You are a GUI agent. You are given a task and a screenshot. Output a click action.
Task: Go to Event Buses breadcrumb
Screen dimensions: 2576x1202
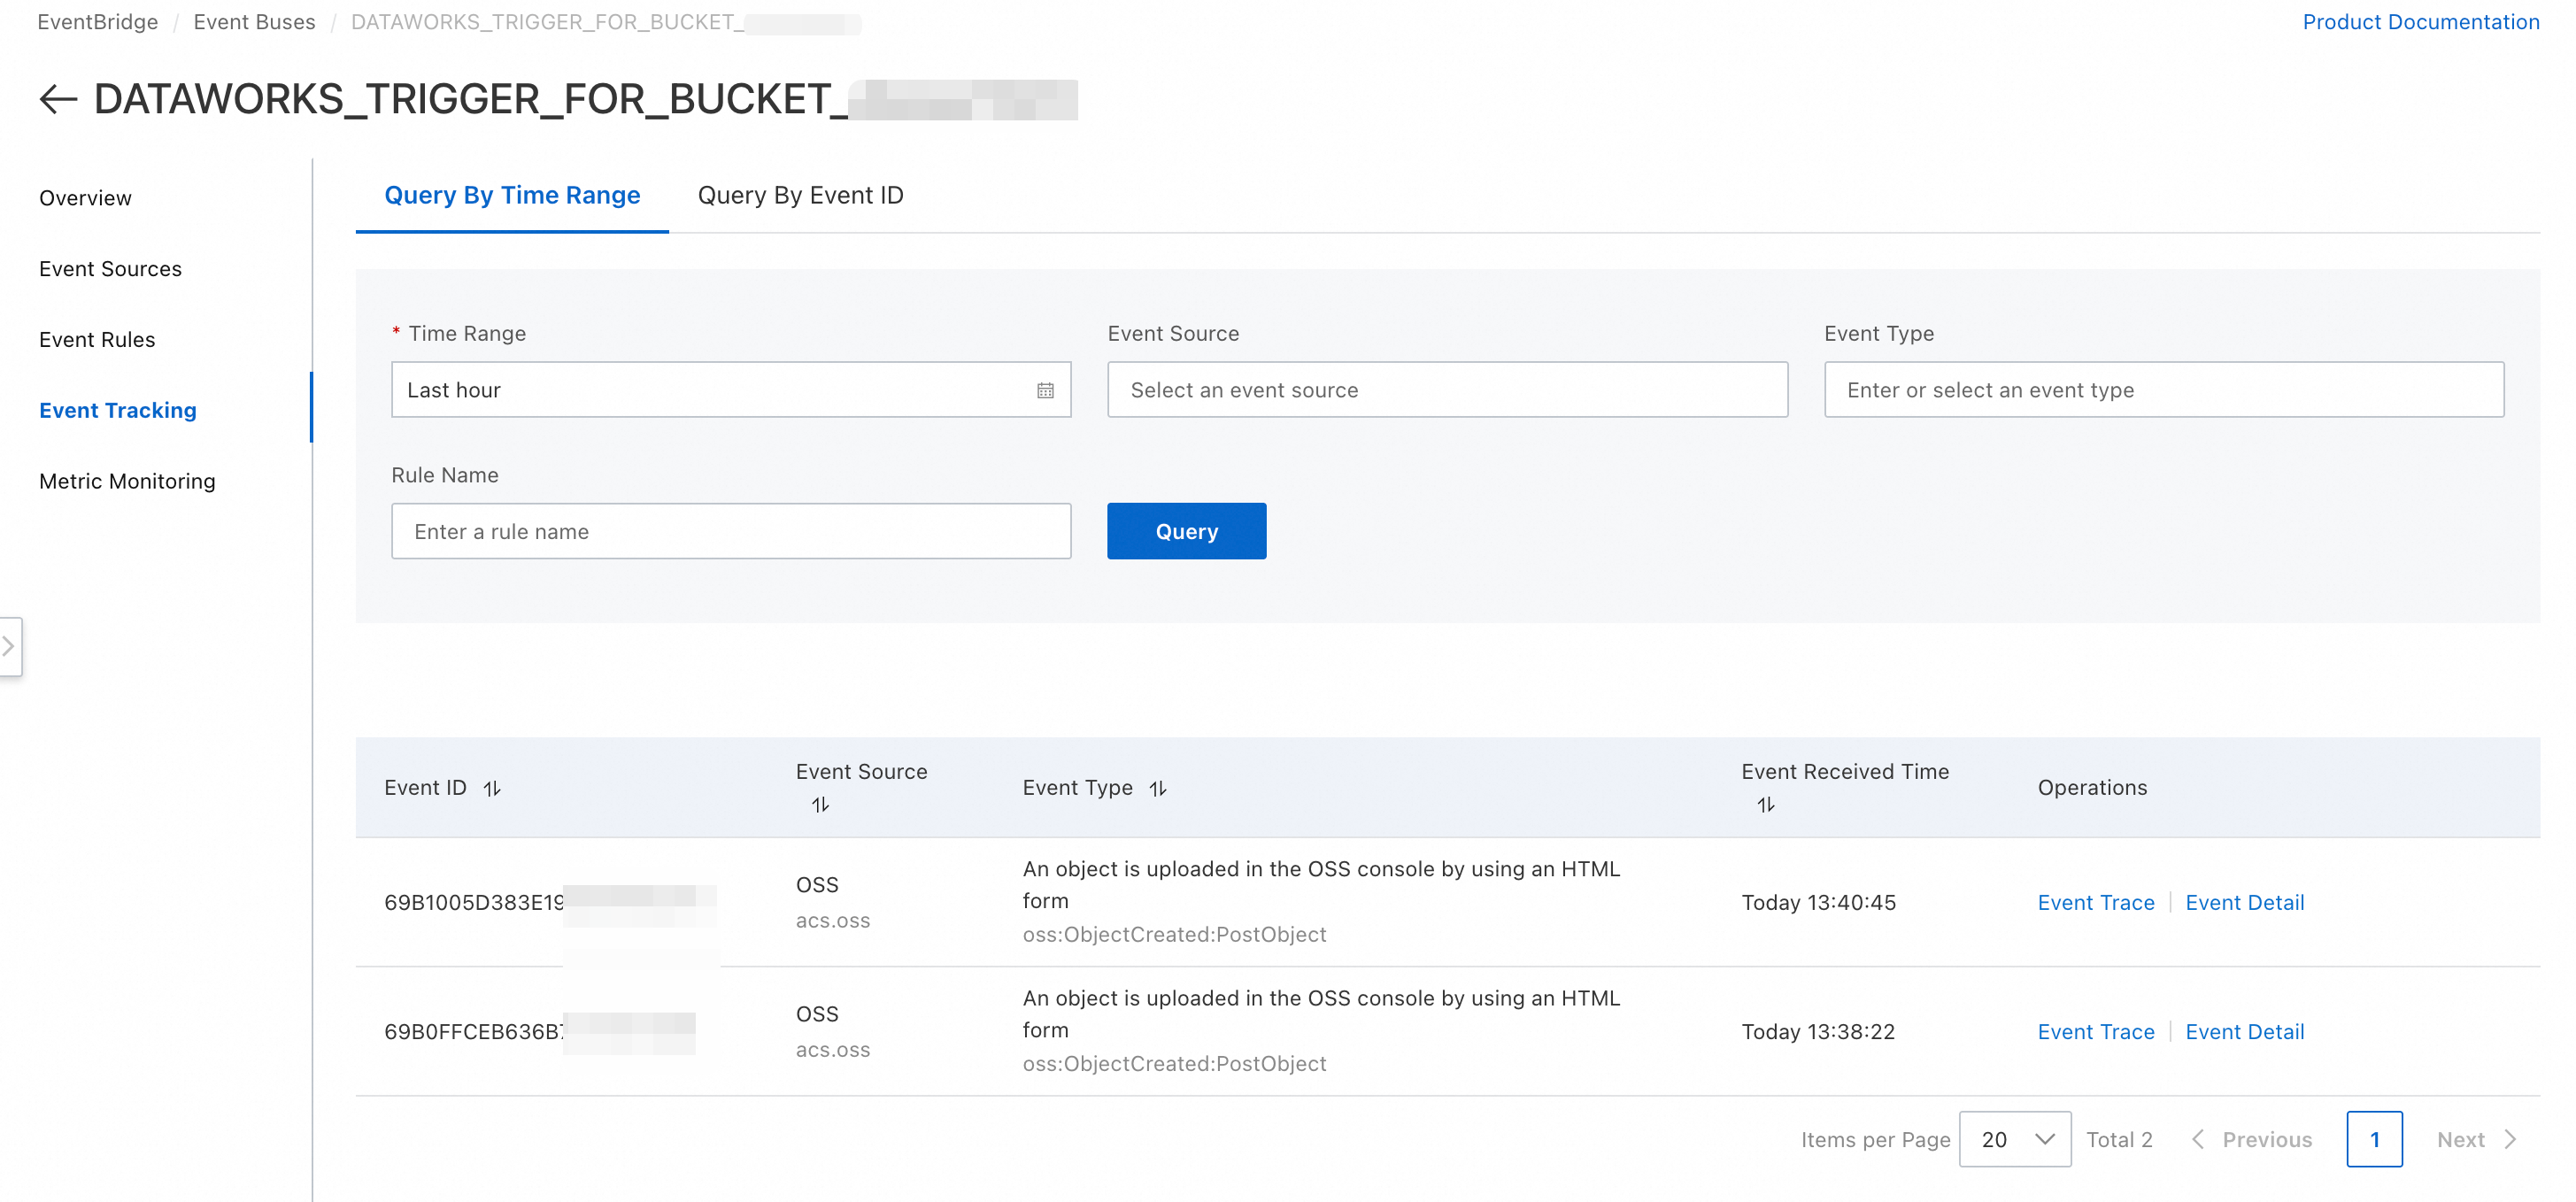tap(254, 22)
